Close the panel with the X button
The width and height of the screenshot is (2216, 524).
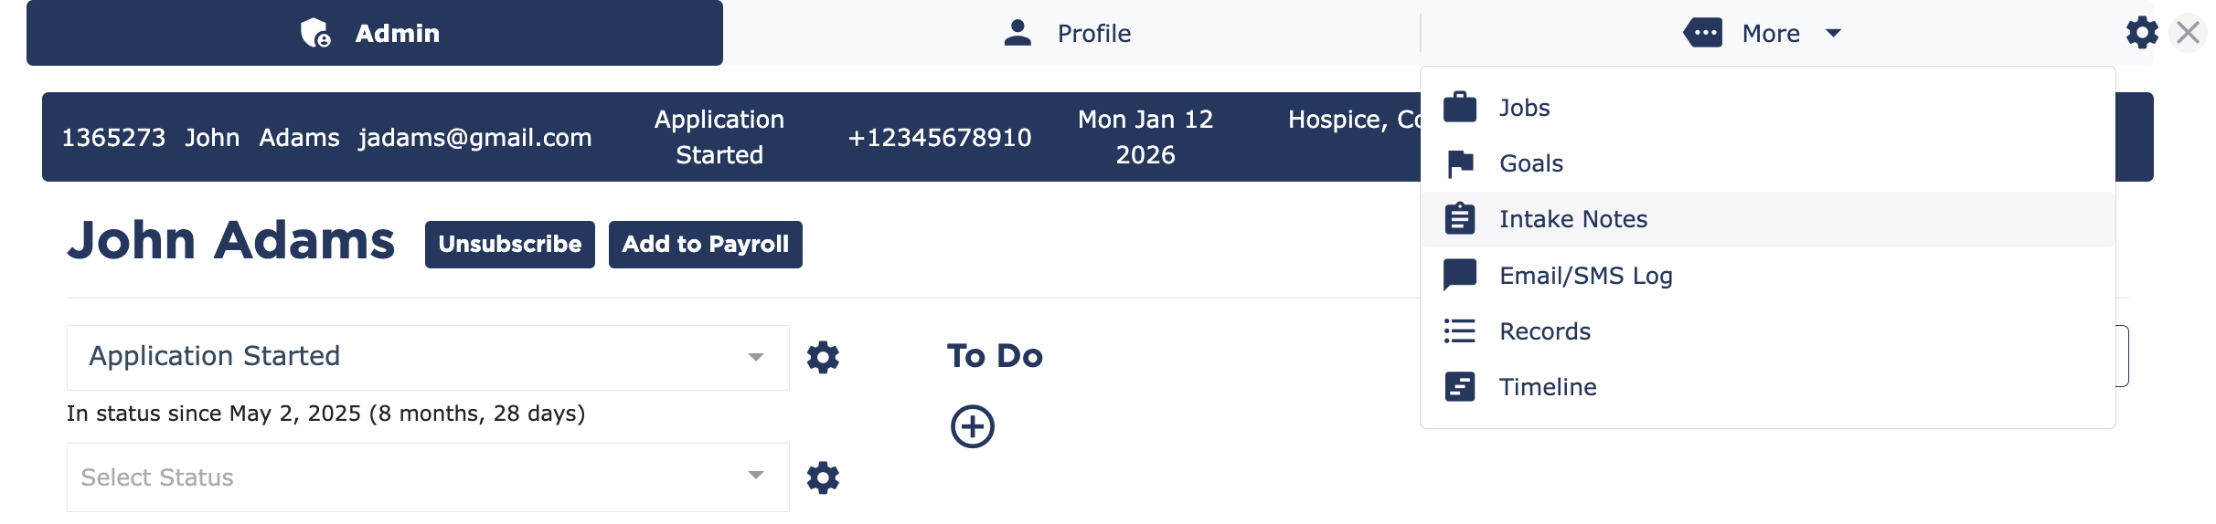point(2188,34)
